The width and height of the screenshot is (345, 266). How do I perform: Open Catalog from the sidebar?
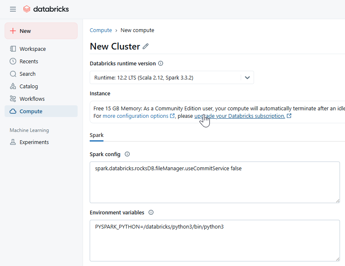pos(41,86)
